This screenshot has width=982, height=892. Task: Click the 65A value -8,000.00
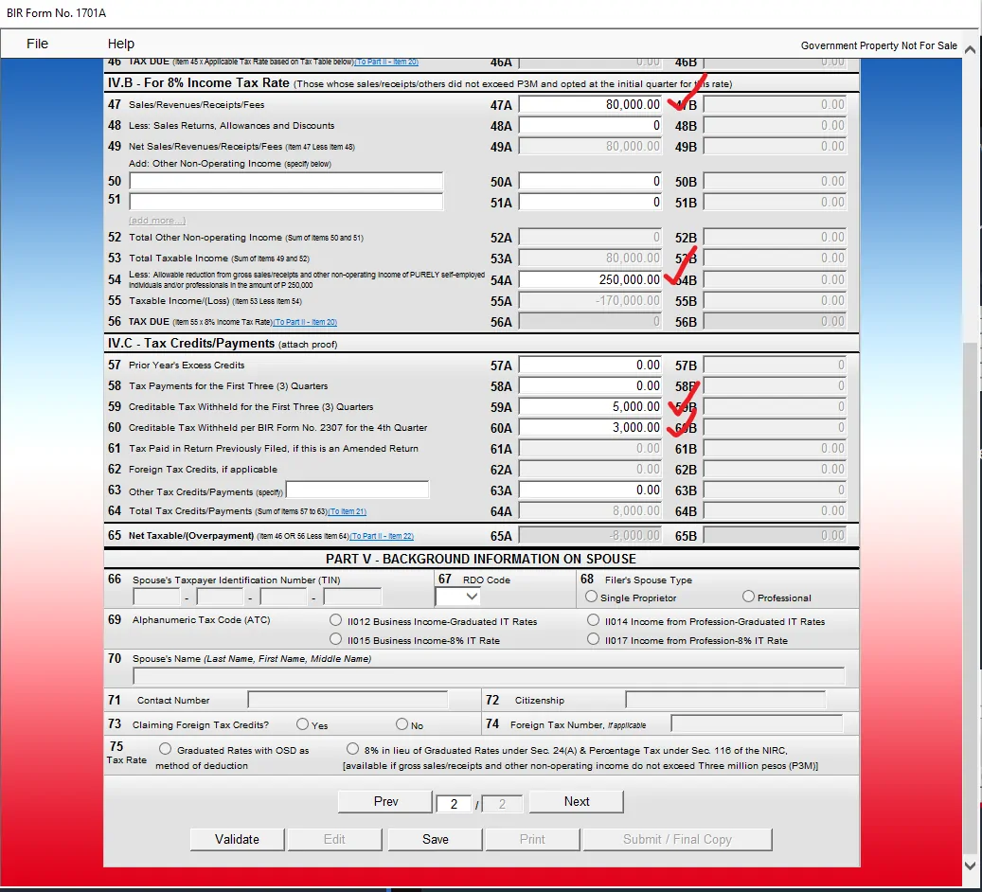click(x=590, y=536)
